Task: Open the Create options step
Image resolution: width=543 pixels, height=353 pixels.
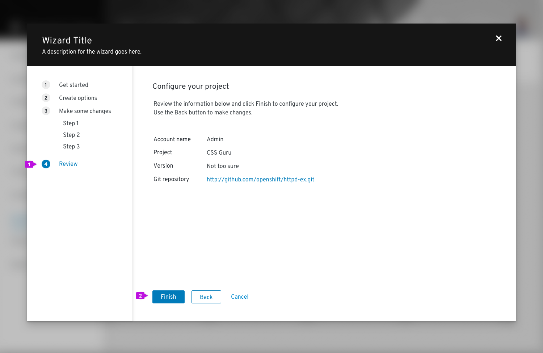Action: coord(78,98)
